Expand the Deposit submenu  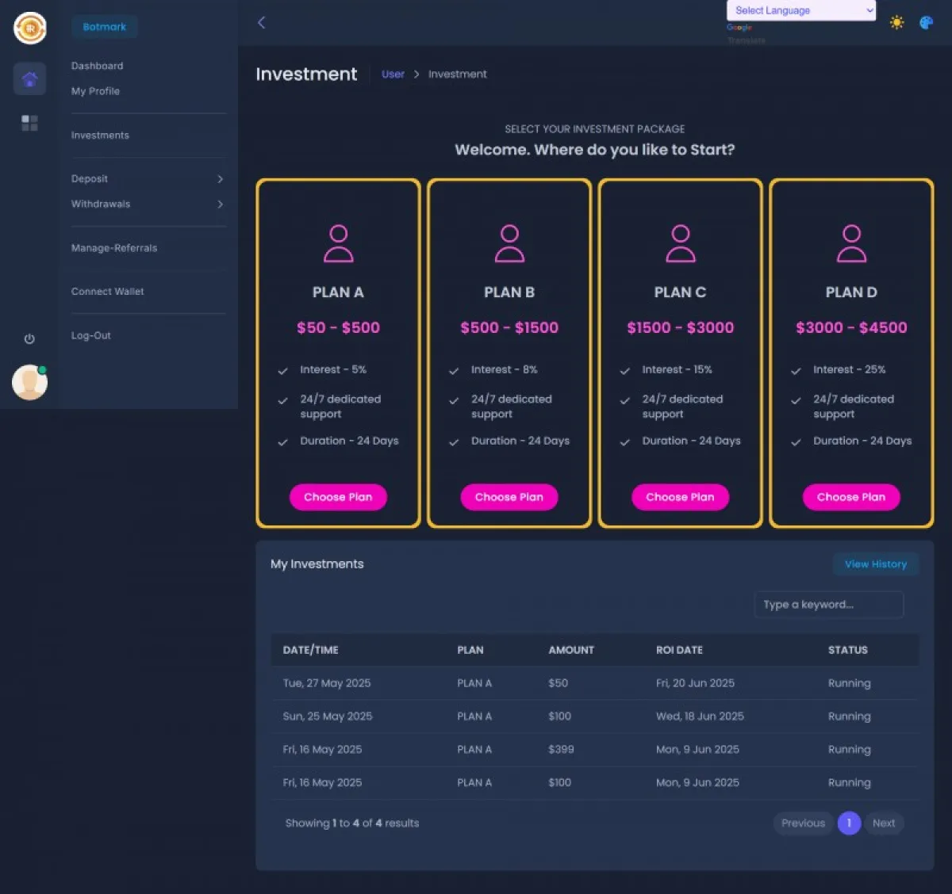click(x=148, y=179)
